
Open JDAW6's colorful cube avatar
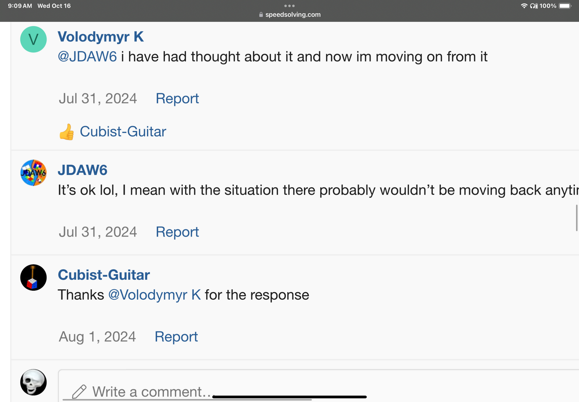click(33, 173)
